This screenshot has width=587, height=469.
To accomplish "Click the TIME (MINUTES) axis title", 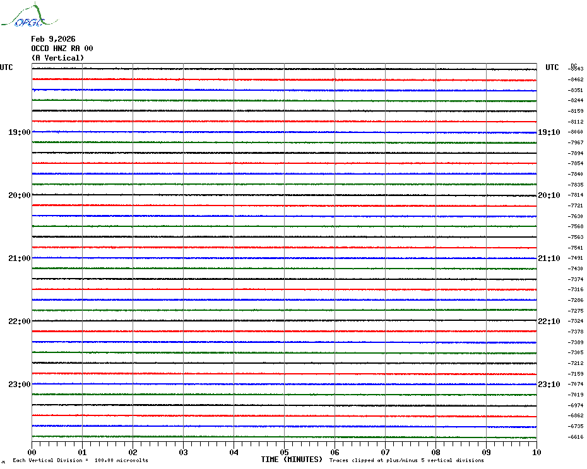I will pyautogui.click(x=292, y=460).
